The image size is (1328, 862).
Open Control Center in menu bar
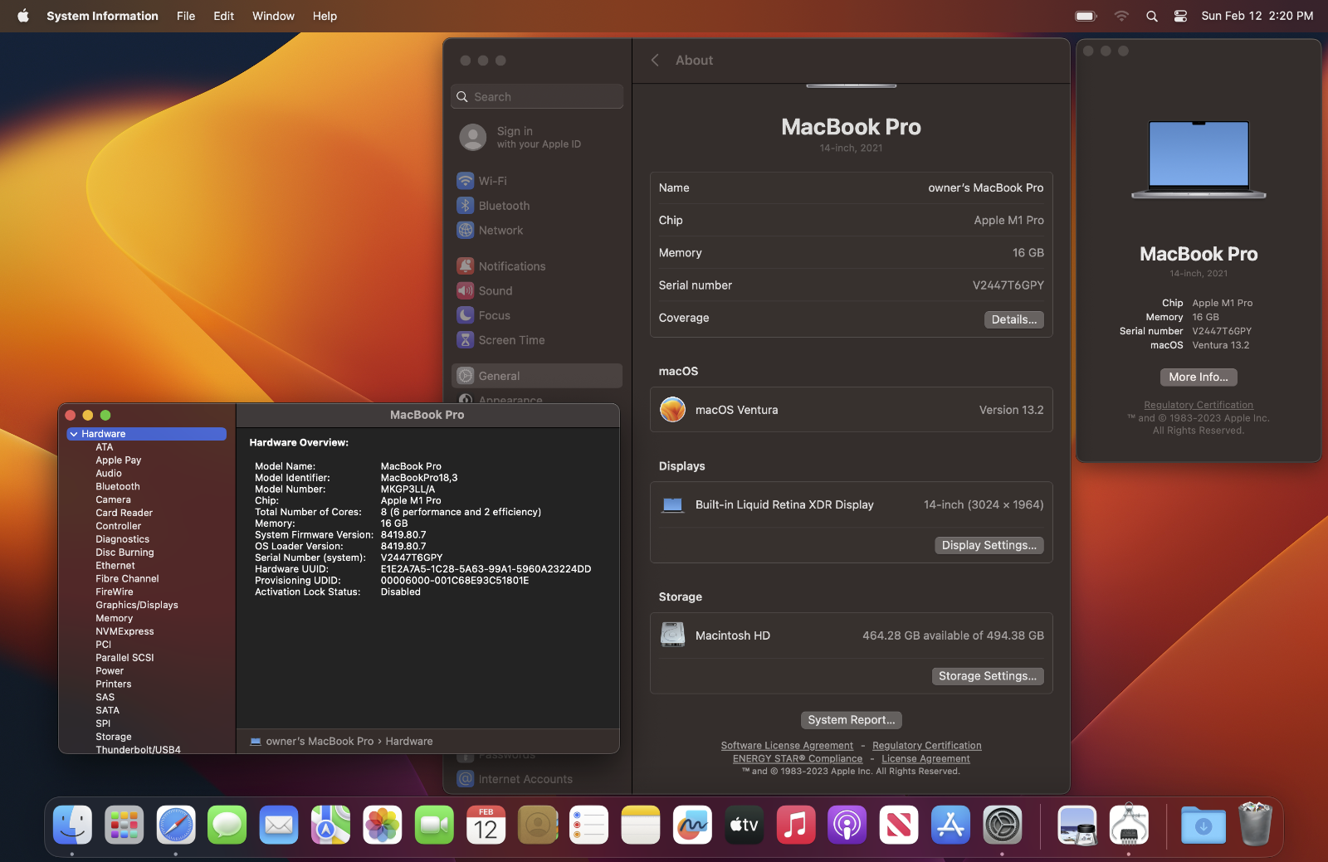point(1180,16)
